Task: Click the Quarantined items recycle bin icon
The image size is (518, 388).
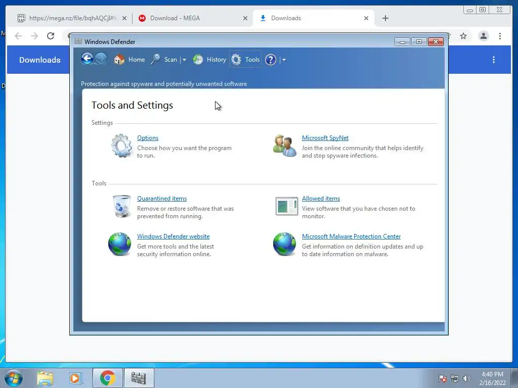Action: (x=121, y=206)
